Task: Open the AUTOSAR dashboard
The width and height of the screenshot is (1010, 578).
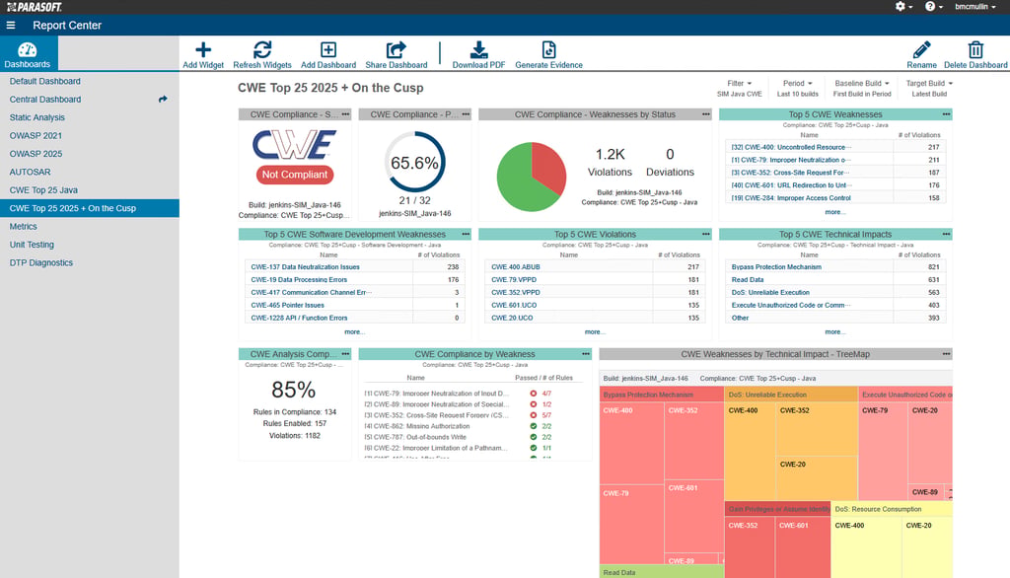Action: coord(30,172)
